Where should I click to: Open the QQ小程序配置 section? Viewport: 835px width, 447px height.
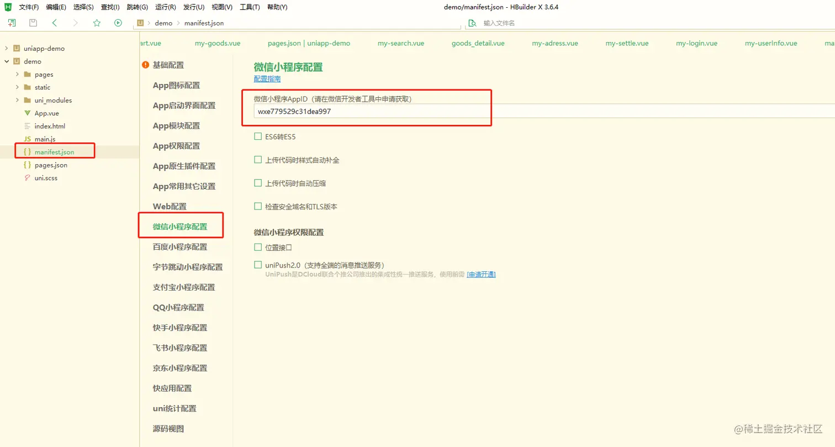[178, 307]
